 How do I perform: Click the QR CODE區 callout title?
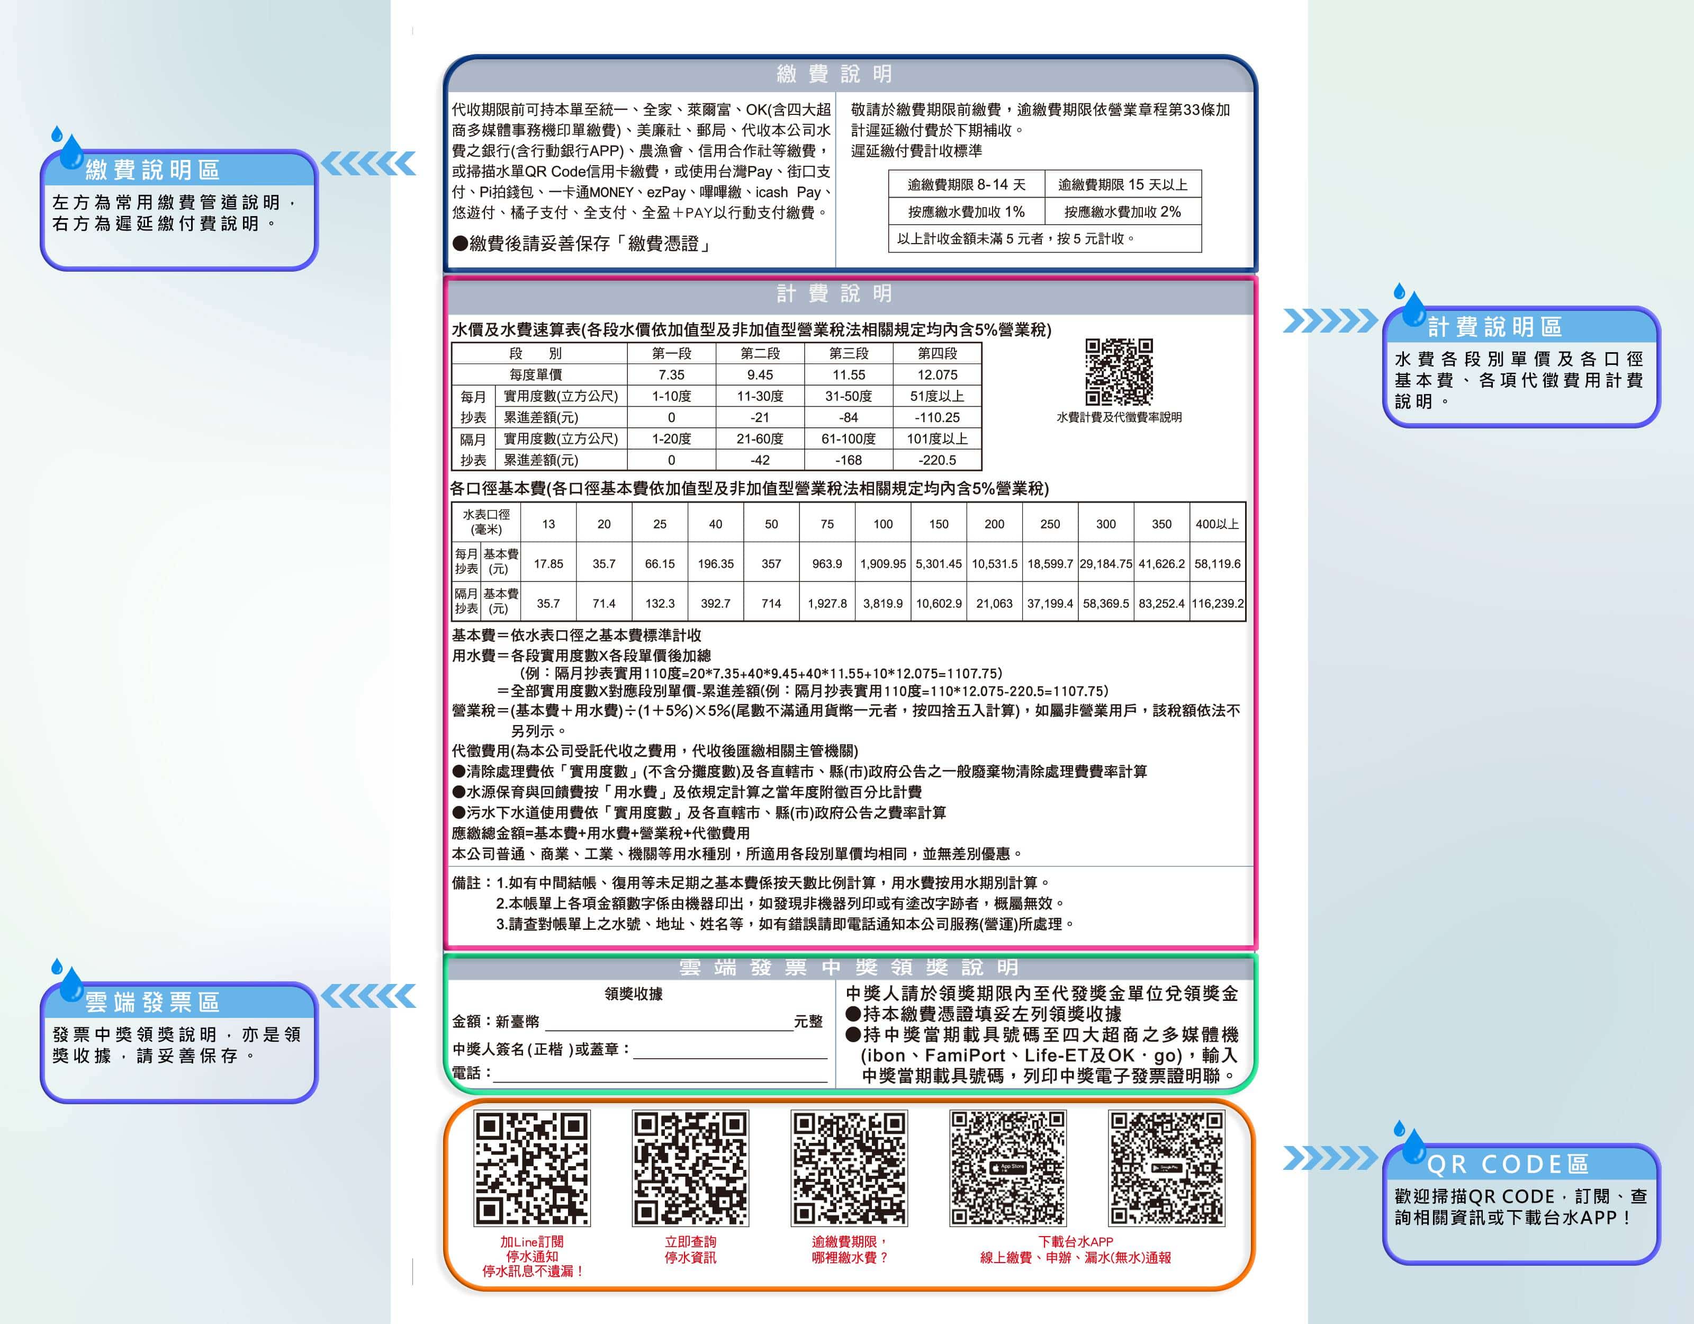[1508, 1164]
